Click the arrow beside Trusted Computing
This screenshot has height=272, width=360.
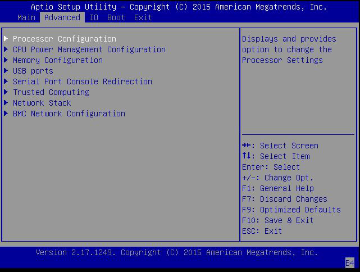click(x=6, y=92)
